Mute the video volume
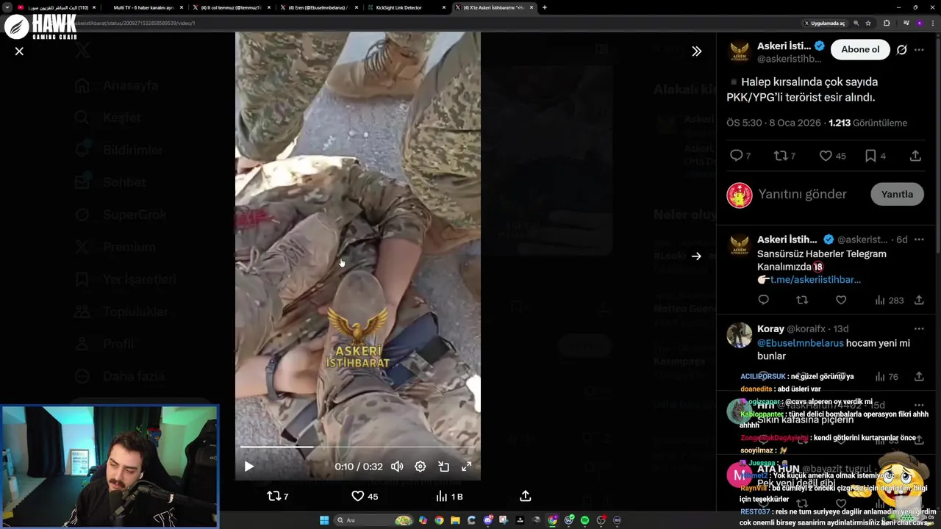 (397, 467)
